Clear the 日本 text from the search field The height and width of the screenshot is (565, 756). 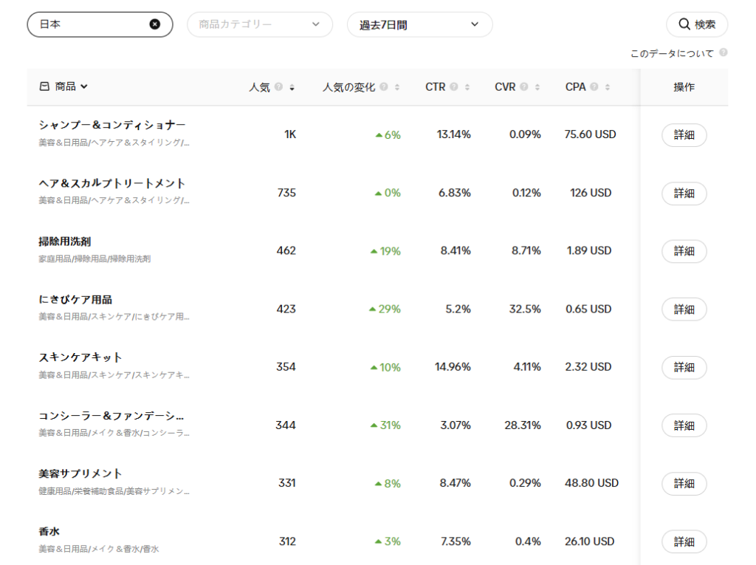pyautogui.click(x=154, y=24)
